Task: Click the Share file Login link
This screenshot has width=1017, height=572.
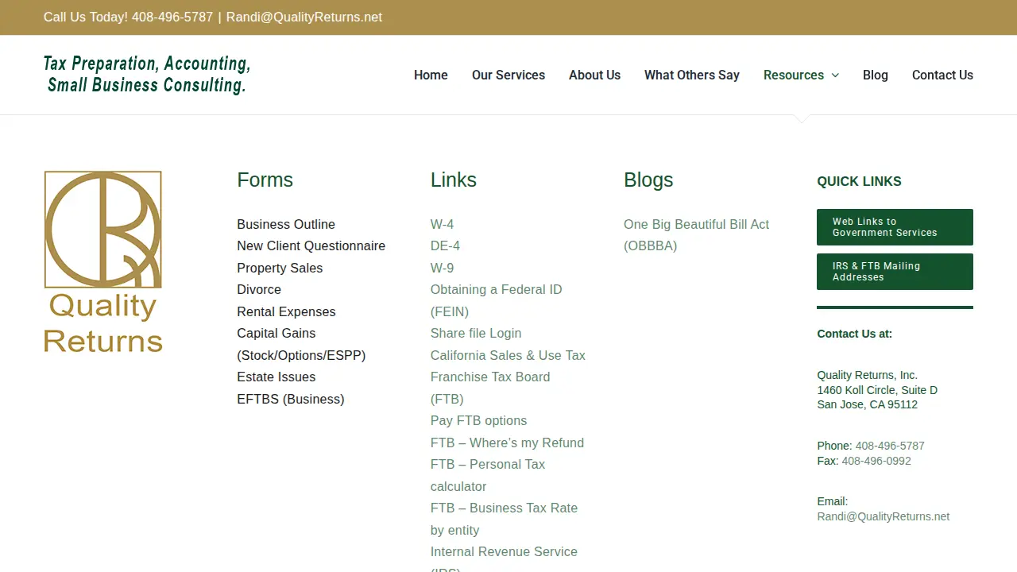Action: point(476,334)
